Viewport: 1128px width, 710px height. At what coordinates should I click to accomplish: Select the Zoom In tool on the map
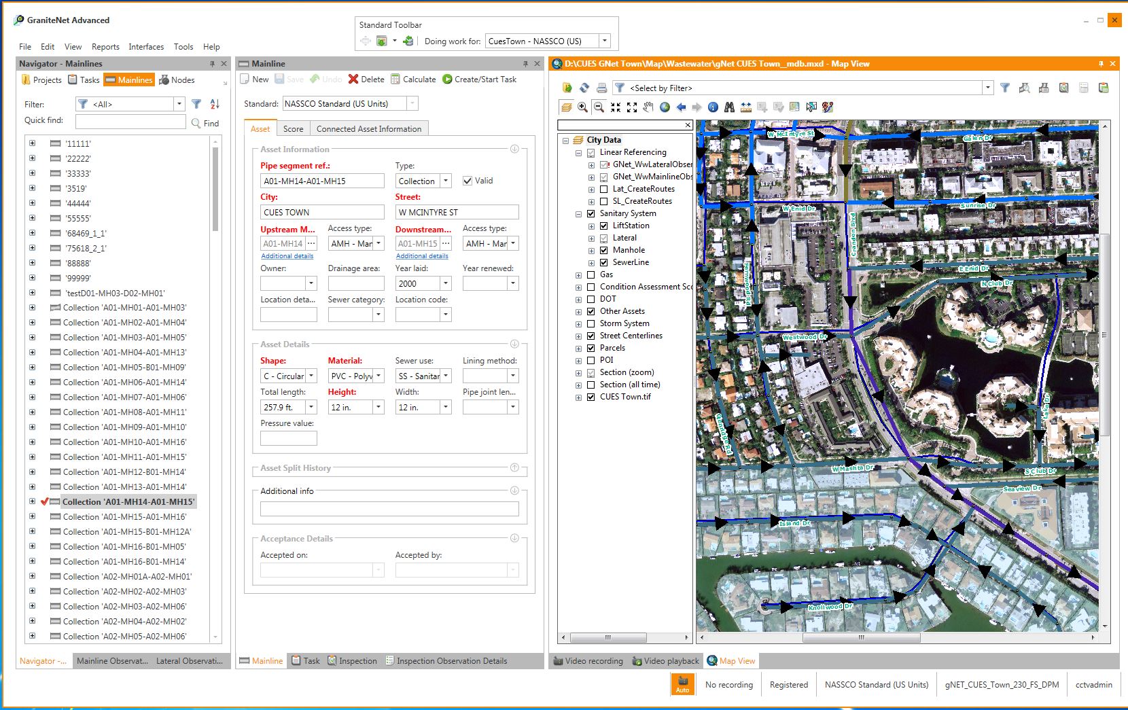point(582,107)
